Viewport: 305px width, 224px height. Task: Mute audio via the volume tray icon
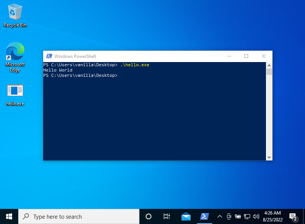tap(256, 216)
